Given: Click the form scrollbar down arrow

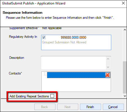Looking at the screenshot, I should 125,96.
